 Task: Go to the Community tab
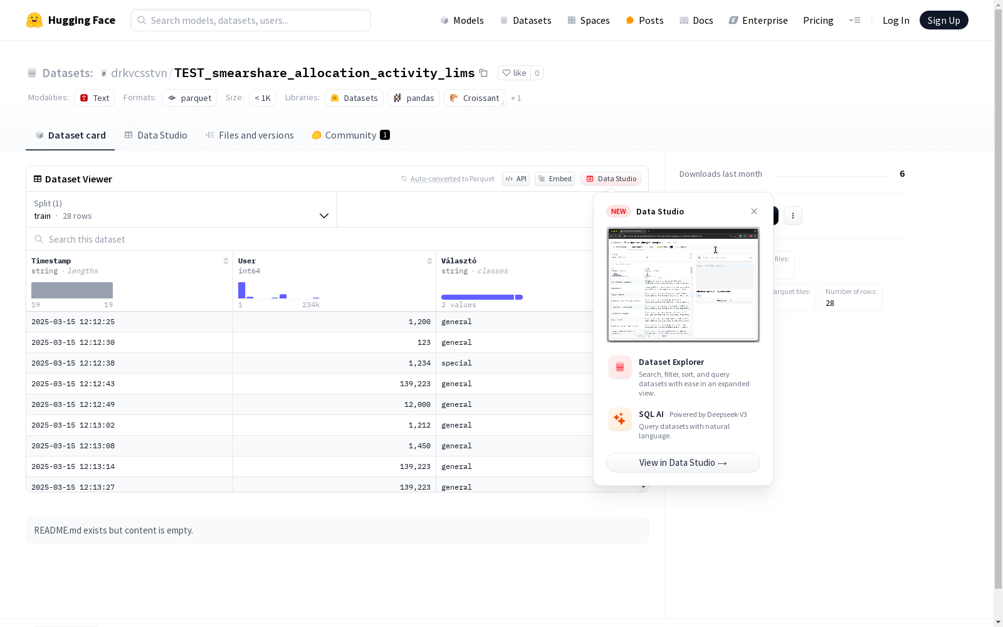[x=350, y=135]
